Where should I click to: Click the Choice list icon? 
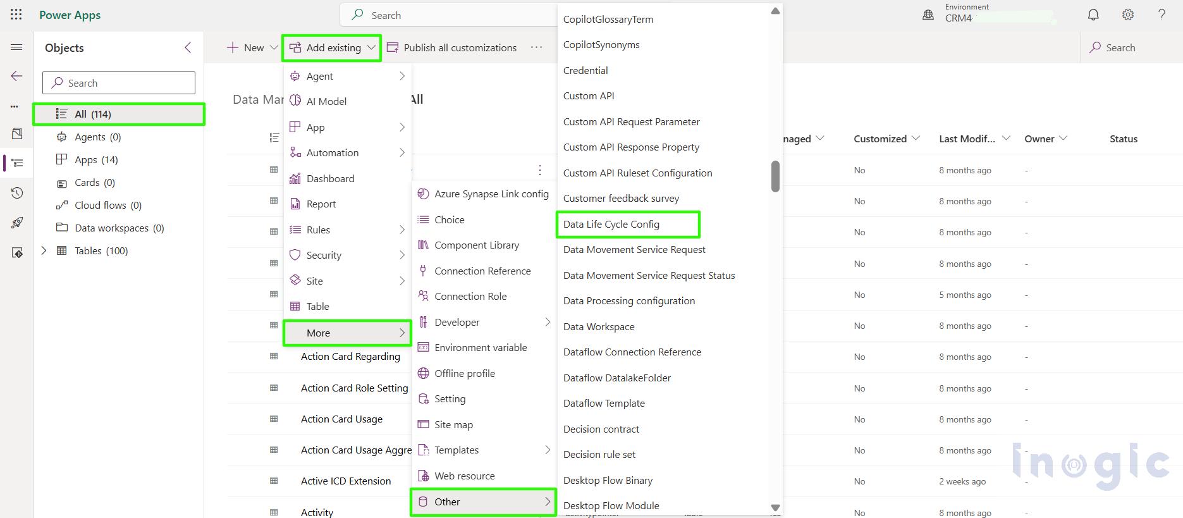click(423, 219)
